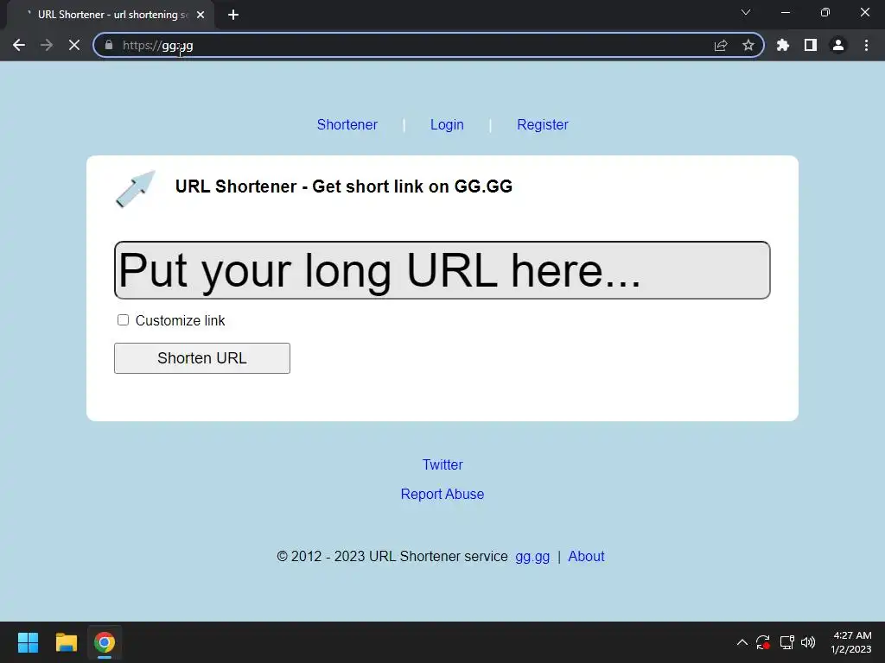This screenshot has width=885, height=663.
Task: View site security lock info
Action: tap(109, 45)
